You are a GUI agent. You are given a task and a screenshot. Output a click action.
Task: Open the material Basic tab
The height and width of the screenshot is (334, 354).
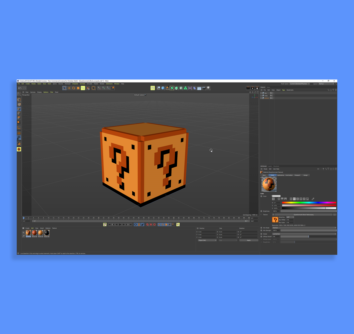point(264,175)
